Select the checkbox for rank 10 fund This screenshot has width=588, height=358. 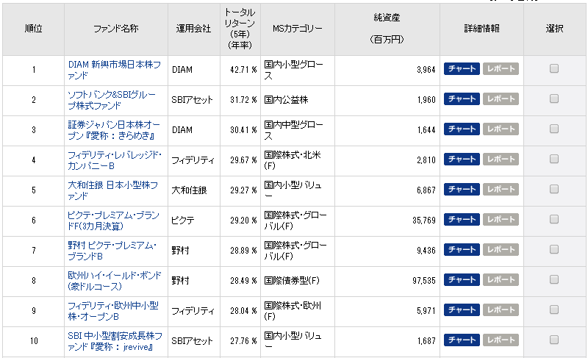(554, 340)
